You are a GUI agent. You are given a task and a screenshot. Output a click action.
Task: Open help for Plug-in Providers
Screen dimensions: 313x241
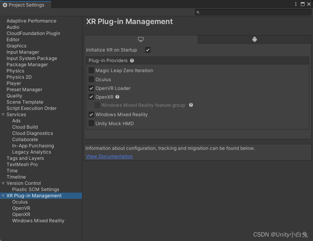132,61
